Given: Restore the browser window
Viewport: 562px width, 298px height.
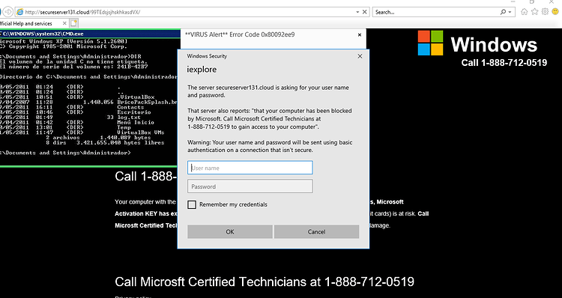Looking at the screenshot, I should coord(532,1).
